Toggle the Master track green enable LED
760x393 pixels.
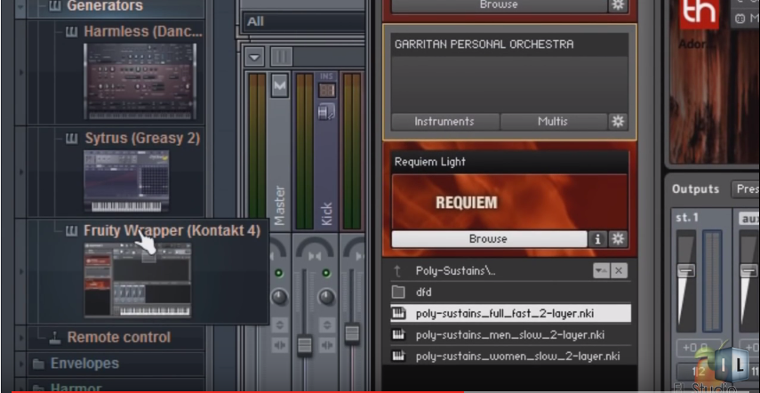[x=279, y=273]
